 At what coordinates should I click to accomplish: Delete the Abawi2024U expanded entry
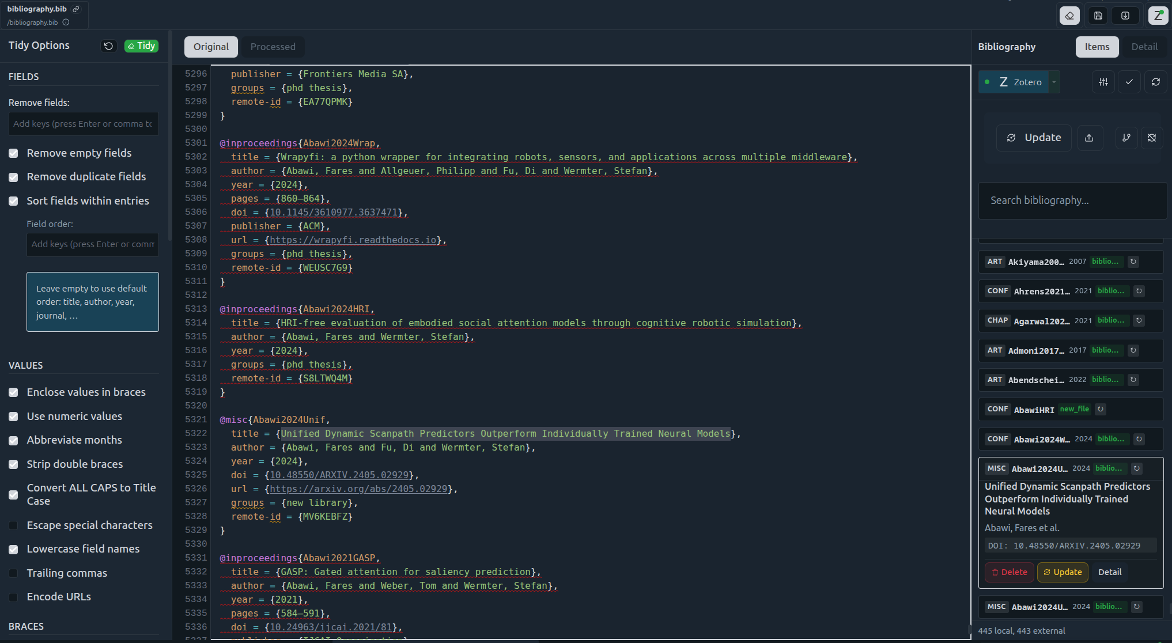tap(1009, 572)
